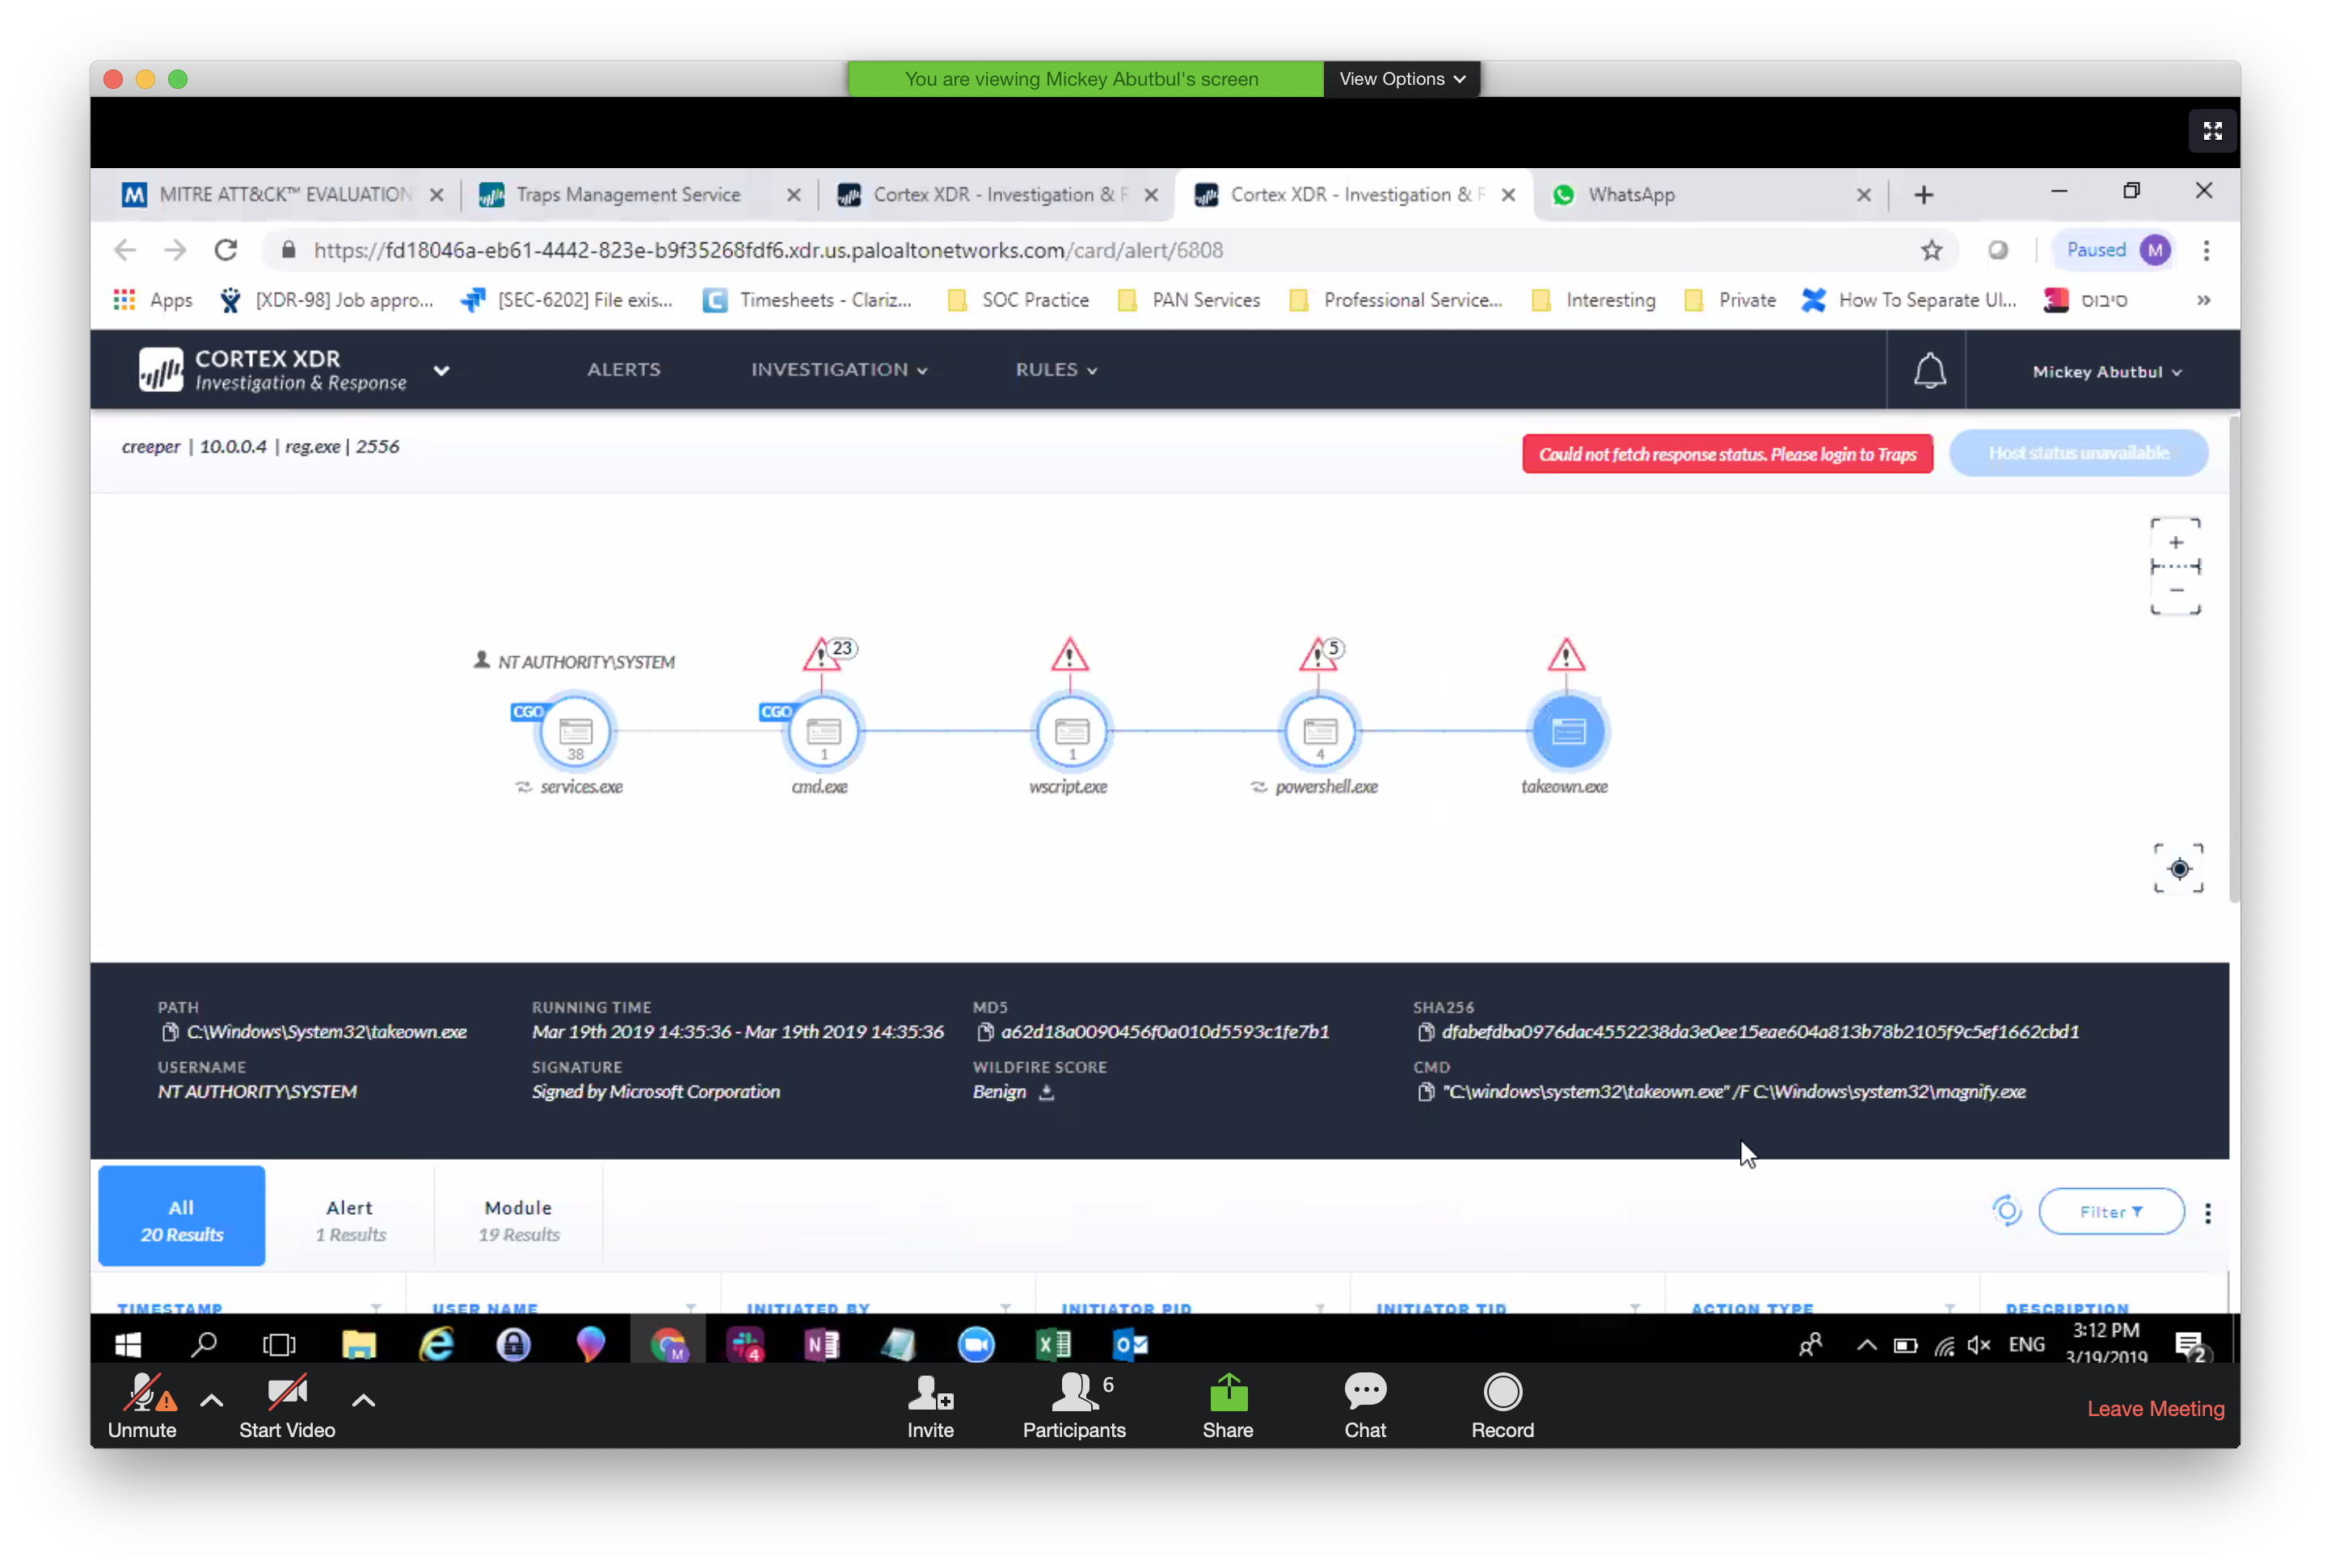This screenshot has width=2331, height=1568.
Task: Switch to Traps Management Service tab
Action: [x=628, y=195]
